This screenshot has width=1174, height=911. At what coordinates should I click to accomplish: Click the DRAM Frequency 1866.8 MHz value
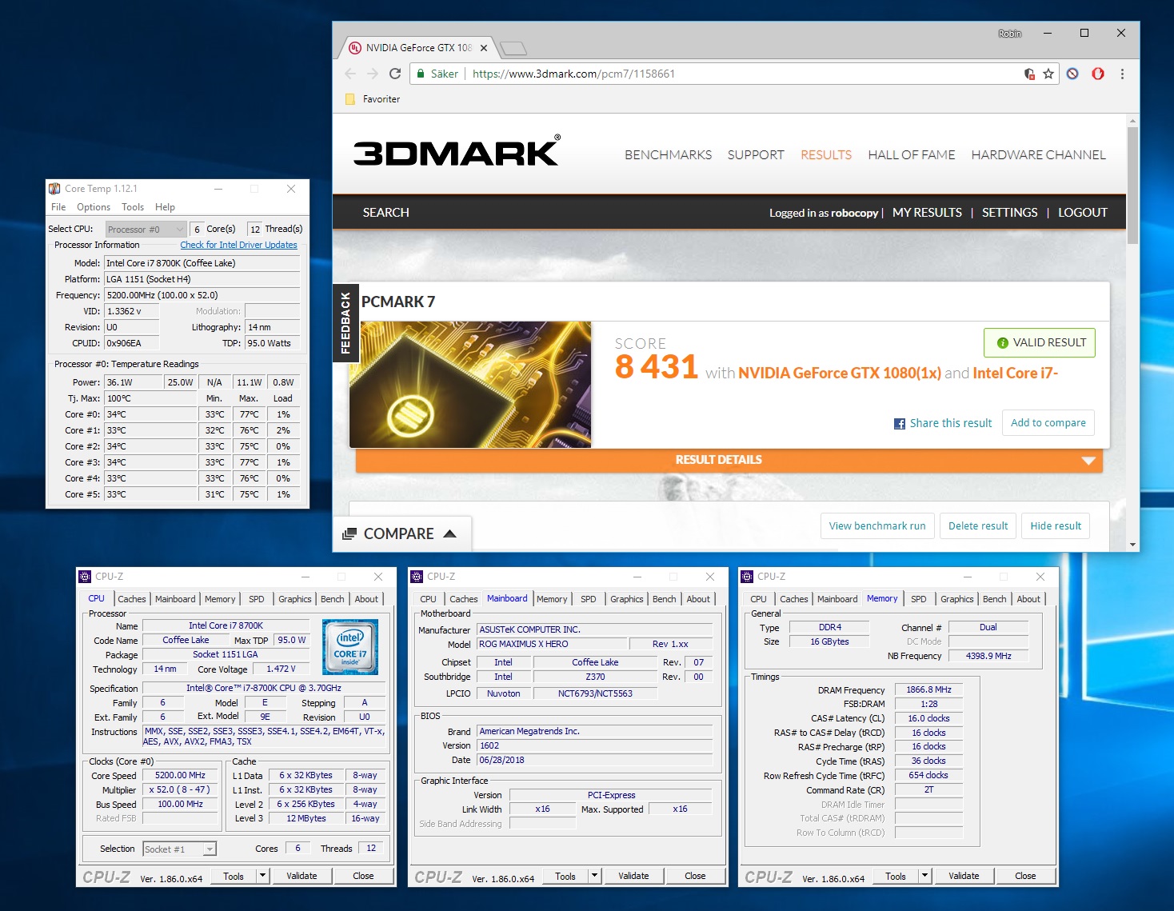pyautogui.click(x=928, y=689)
